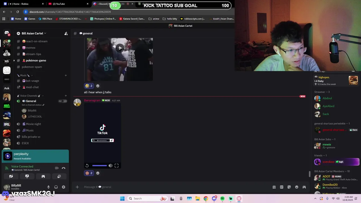This screenshot has height=203, width=361.
Task: Replay the TikTok video
Action: [87, 166]
